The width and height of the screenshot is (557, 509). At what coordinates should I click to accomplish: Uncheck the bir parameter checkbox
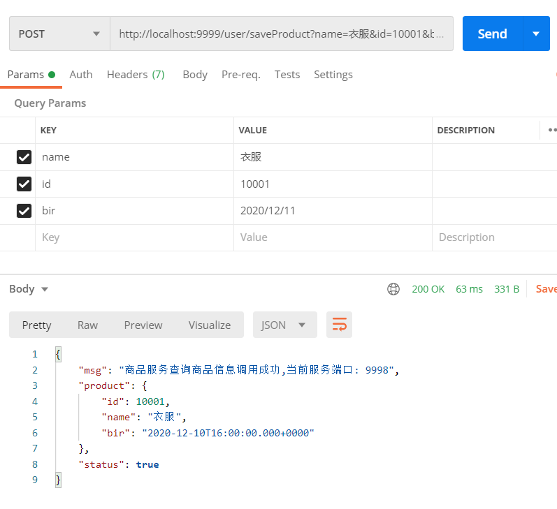[x=24, y=211]
